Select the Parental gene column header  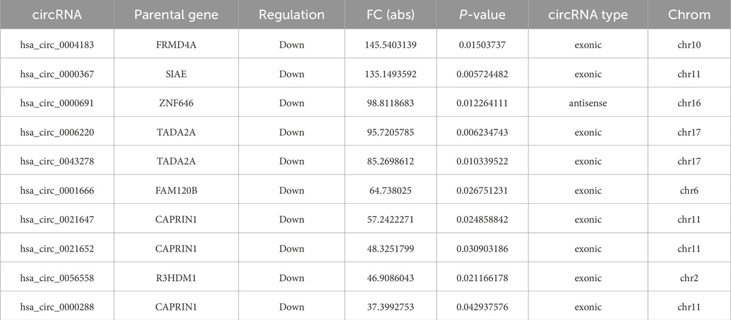point(176,15)
